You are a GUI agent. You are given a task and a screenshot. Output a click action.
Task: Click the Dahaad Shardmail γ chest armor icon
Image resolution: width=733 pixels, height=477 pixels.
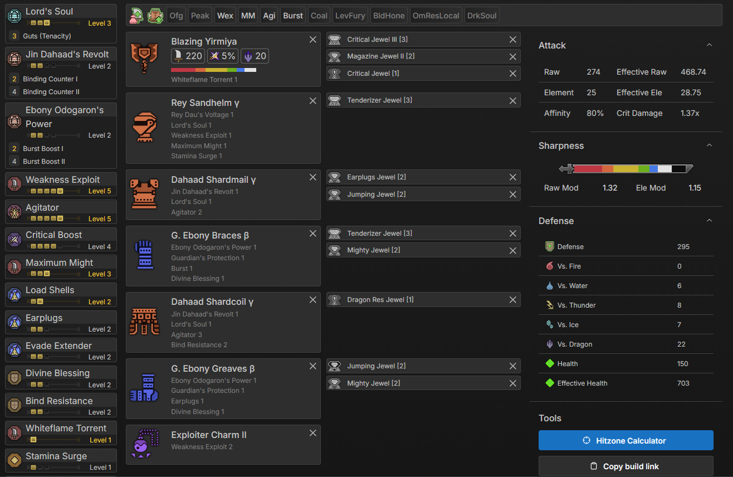click(x=144, y=193)
